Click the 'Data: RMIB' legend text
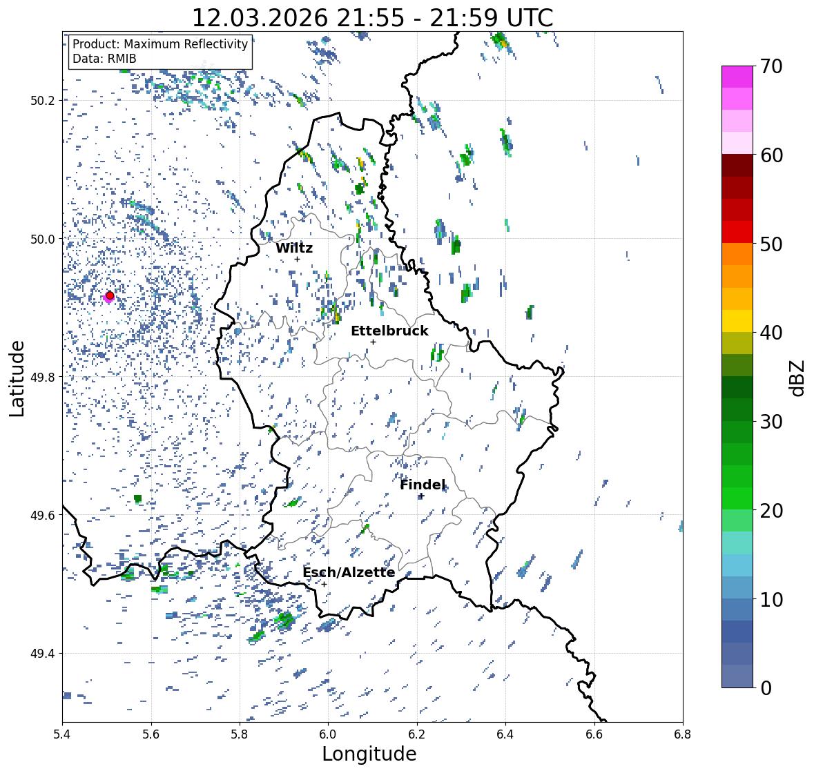The height and width of the screenshot is (771, 814). pos(104,59)
